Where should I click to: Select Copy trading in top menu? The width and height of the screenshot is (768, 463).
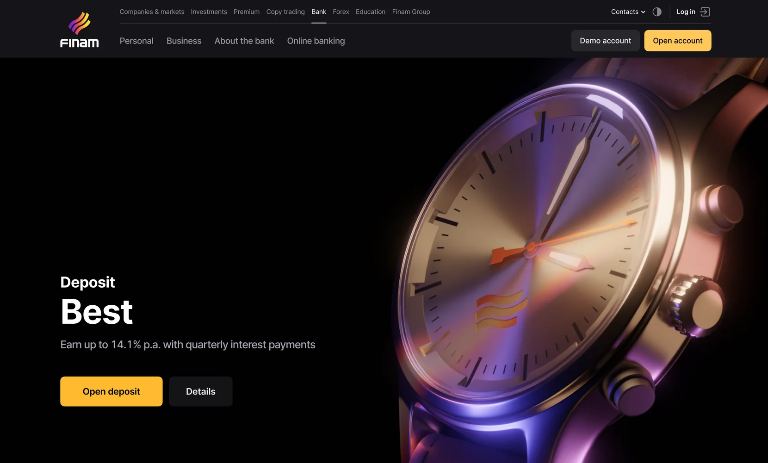coord(285,12)
